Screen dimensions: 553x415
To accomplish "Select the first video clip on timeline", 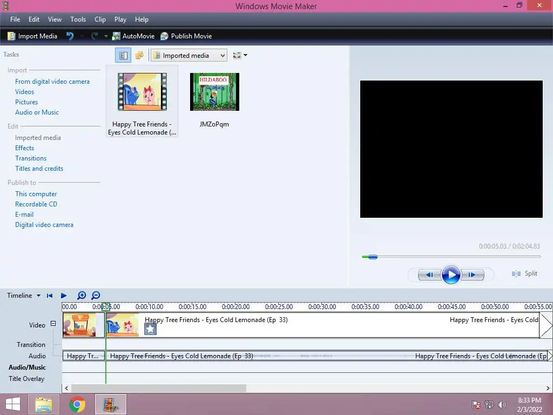I will tap(84, 325).
